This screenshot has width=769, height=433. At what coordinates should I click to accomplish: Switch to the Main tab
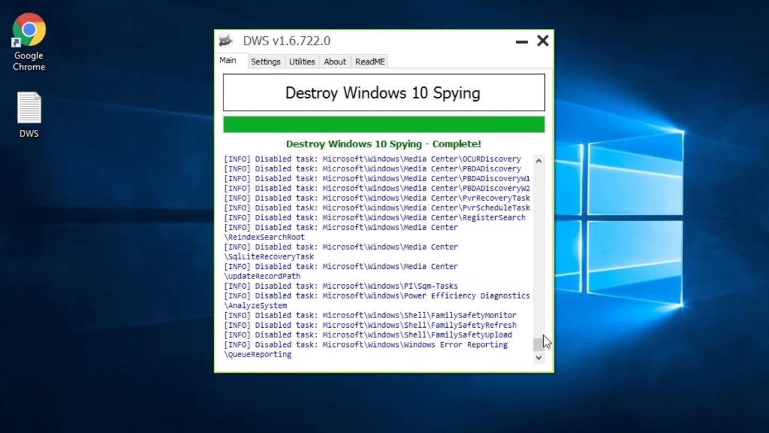tap(228, 61)
